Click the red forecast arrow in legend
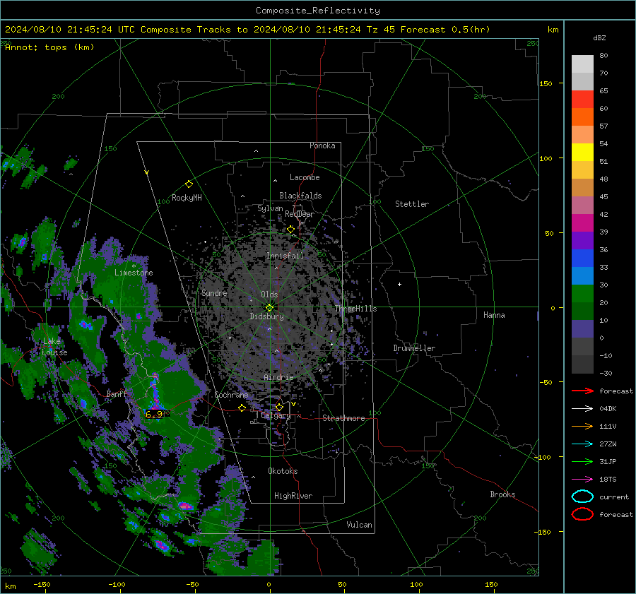This screenshot has height=594, width=636. click(582, 391)
